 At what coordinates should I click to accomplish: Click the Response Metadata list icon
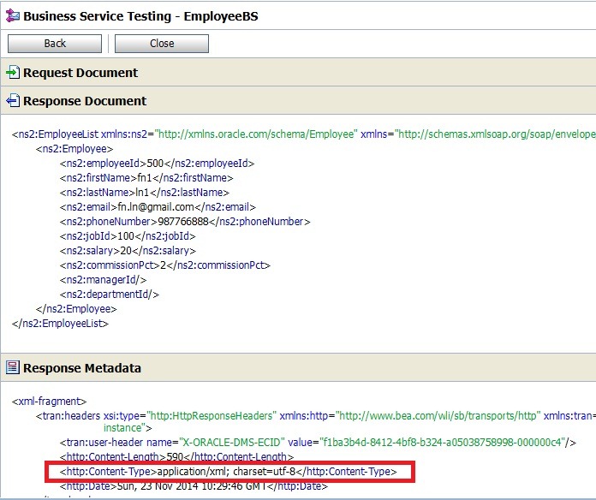coord(12,368)
